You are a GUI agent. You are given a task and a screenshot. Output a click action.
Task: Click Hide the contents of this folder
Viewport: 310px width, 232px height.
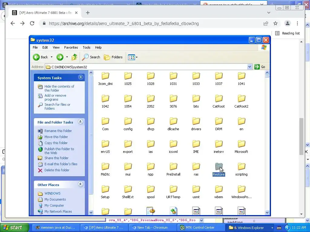(x=59, y=88)
